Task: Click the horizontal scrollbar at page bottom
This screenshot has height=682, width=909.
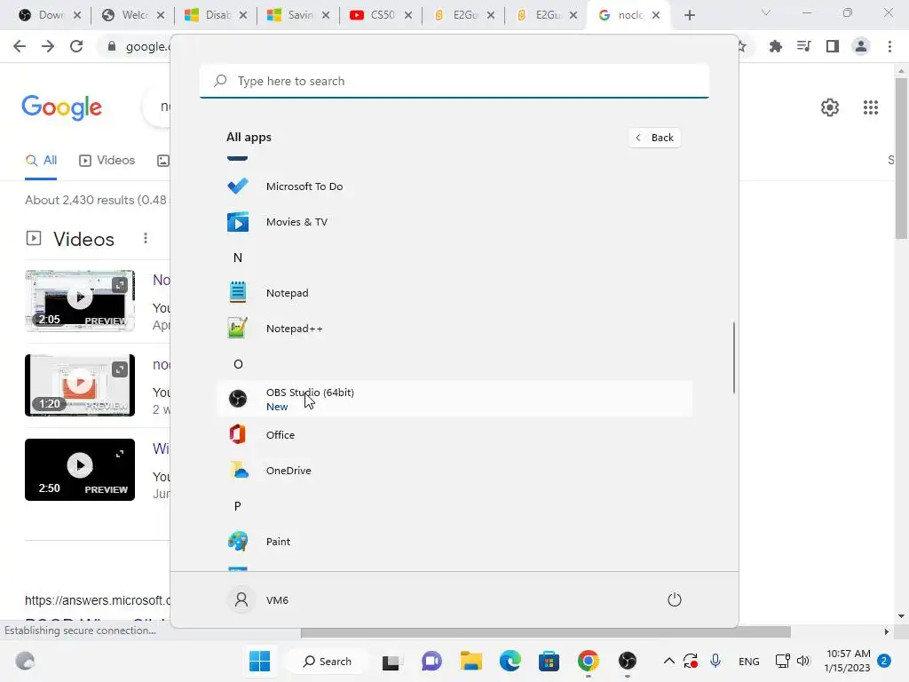Action: [x=546, y=631]
